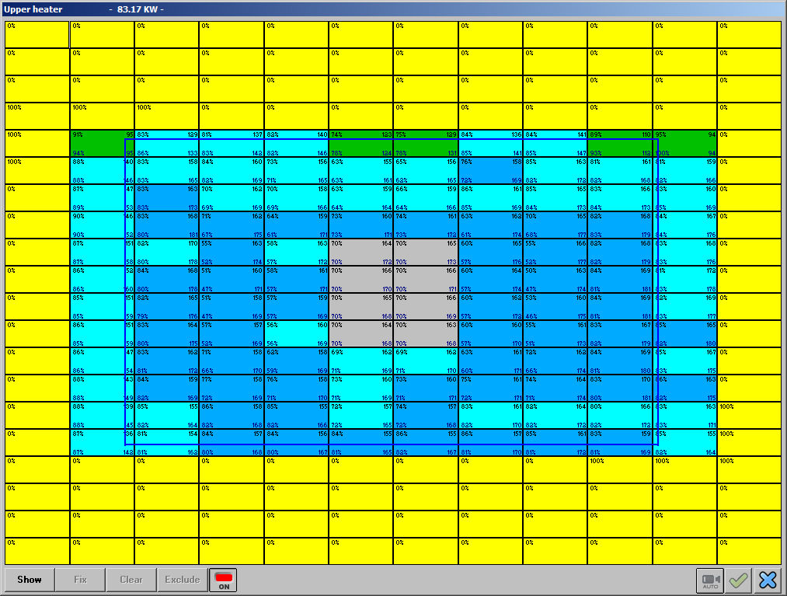Select heater cell 84% 167

point(684,225)
